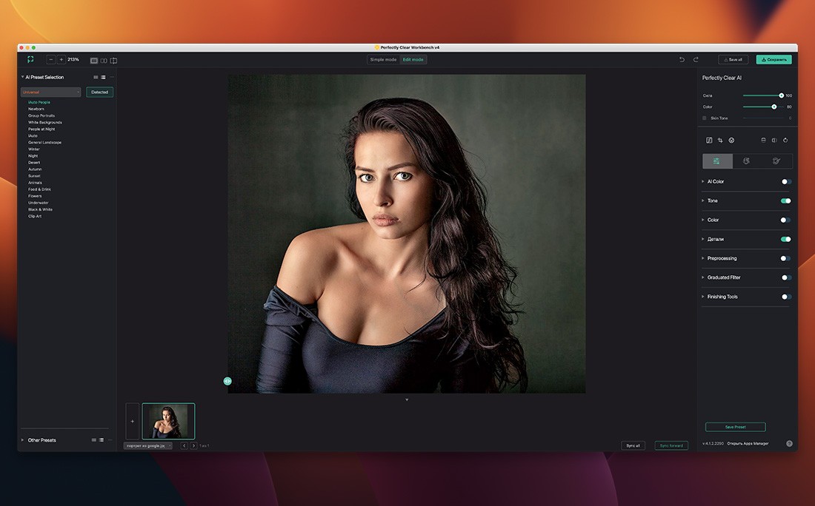Image resolution: width=815 pixels, height=506 pixels.
Task: Click the zoom out minus button
Action: tap(51, 59)
